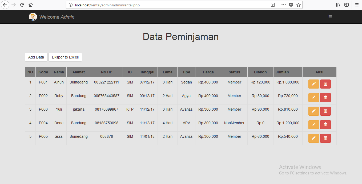362x184 pixels.
Task: Click the admin avatar in the navbar
Action: point(33,16)
